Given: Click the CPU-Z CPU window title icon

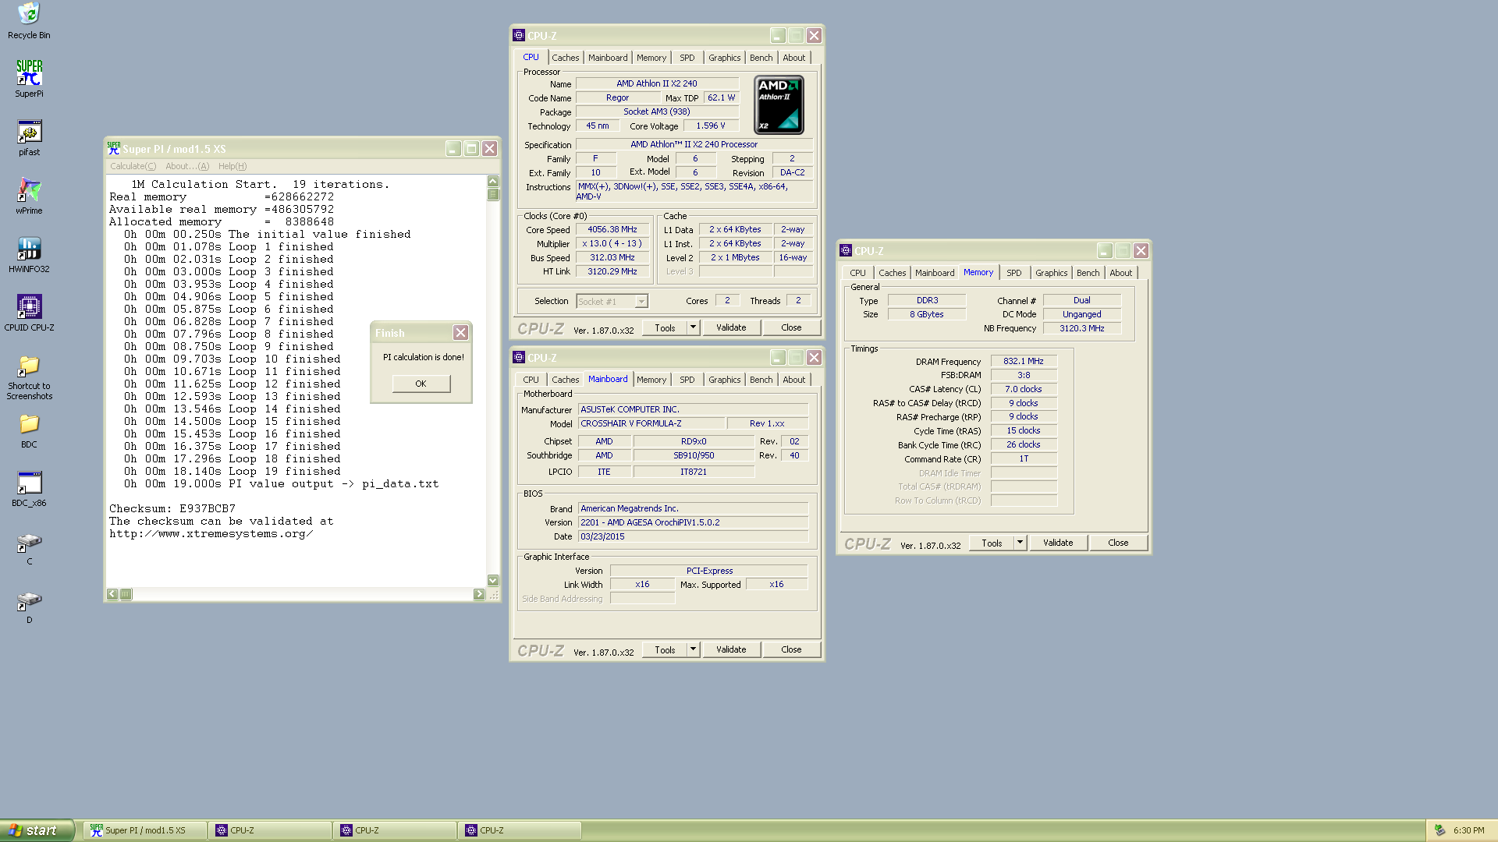Looking at the screenshot, I should 519,35.
